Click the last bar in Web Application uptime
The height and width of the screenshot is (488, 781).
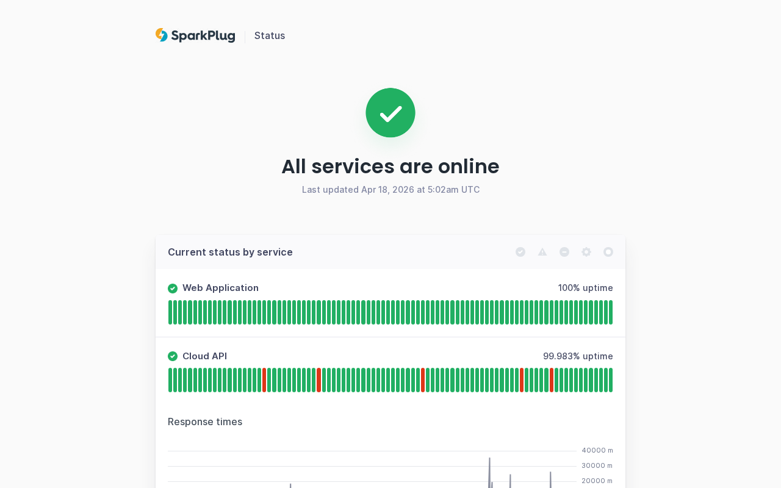click(610, 312)
